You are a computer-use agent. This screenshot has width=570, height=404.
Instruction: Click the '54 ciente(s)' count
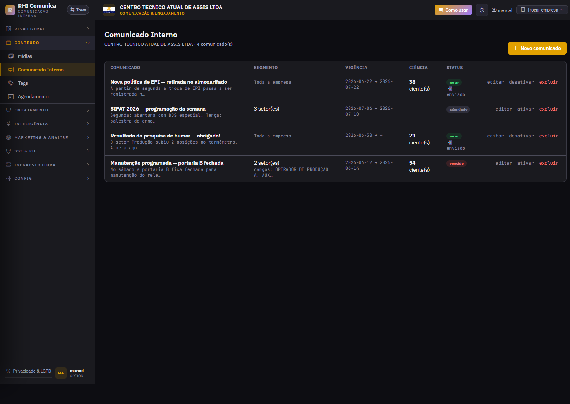coord(419,166)
